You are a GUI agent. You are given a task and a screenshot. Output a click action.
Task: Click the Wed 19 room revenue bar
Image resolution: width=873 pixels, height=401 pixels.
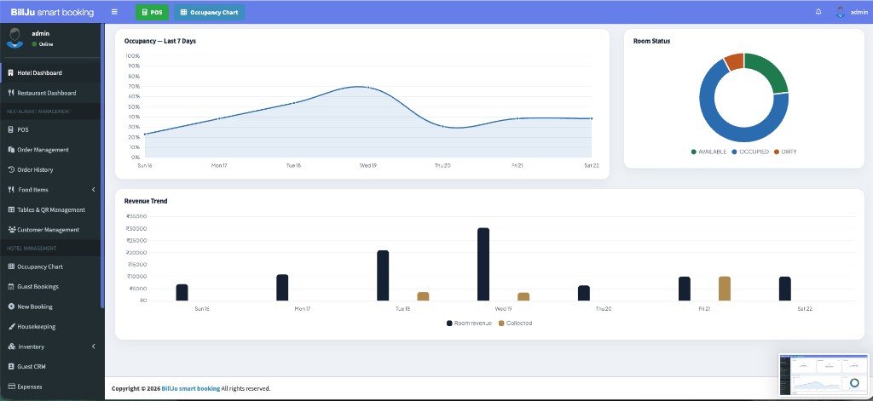click(483, 264)
